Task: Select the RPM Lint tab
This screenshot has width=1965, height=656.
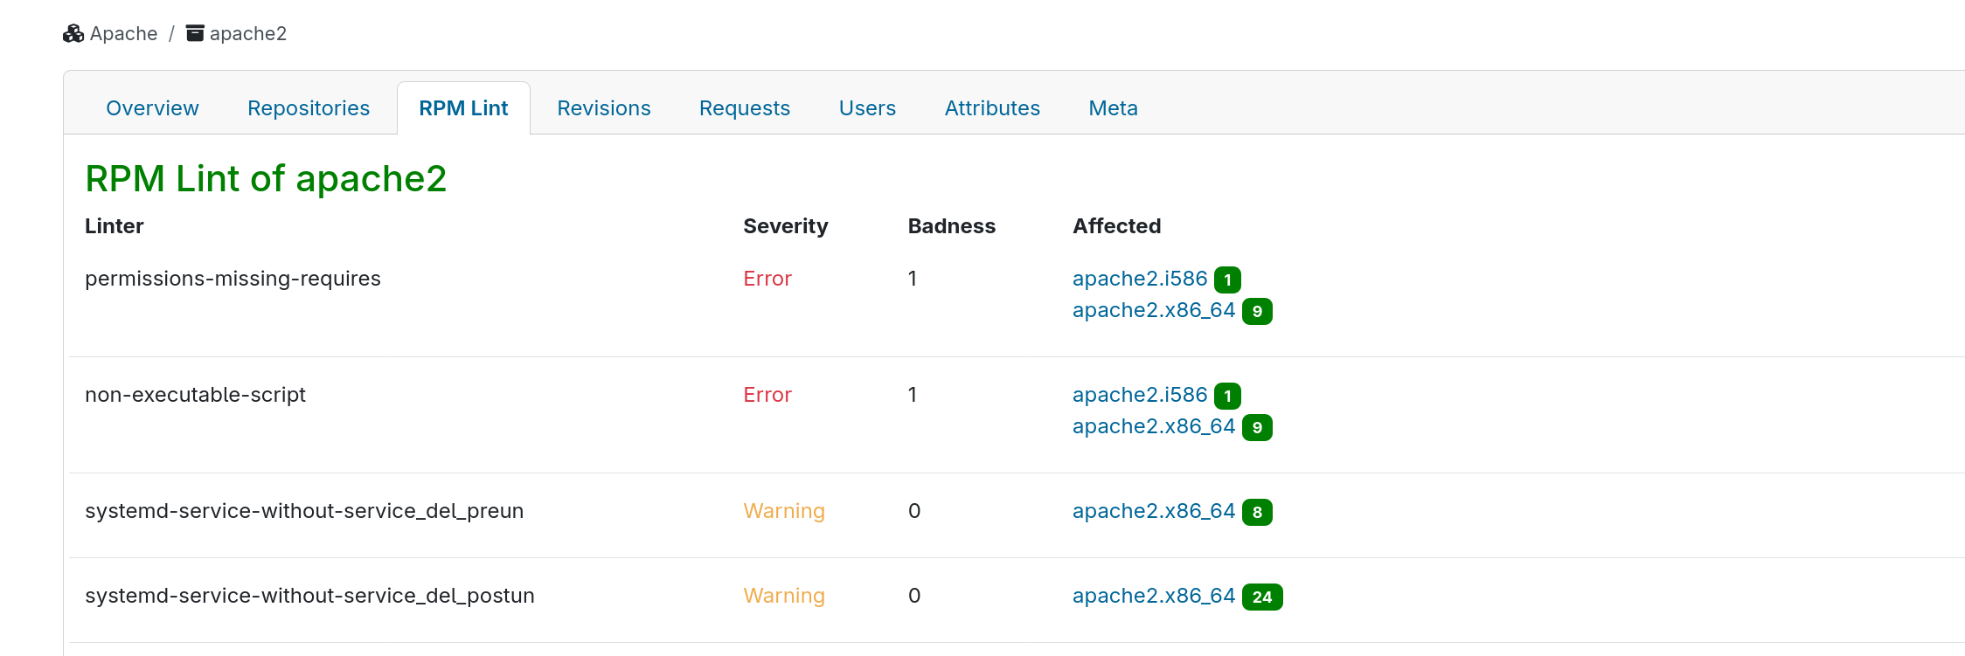Action: [x=463, y=108]
